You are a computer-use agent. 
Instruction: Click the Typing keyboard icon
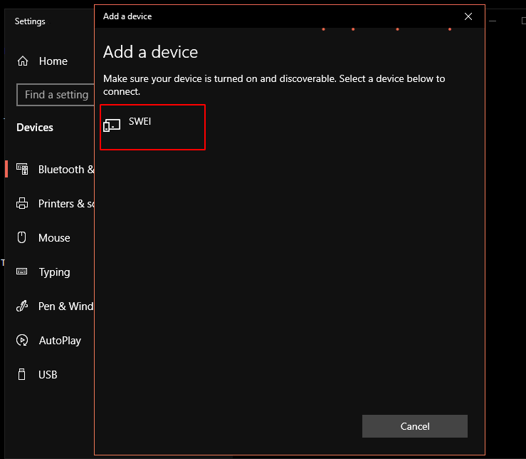pos(22,271)
